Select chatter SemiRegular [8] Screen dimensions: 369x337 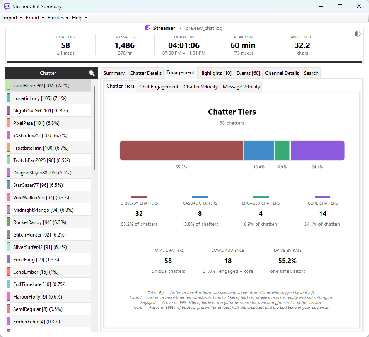click(48, 309)
